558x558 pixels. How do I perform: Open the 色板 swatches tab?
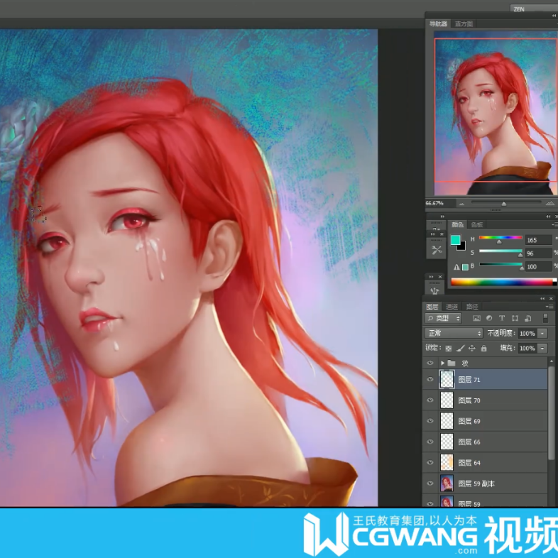pyautogui.click(x=477, y=224)
